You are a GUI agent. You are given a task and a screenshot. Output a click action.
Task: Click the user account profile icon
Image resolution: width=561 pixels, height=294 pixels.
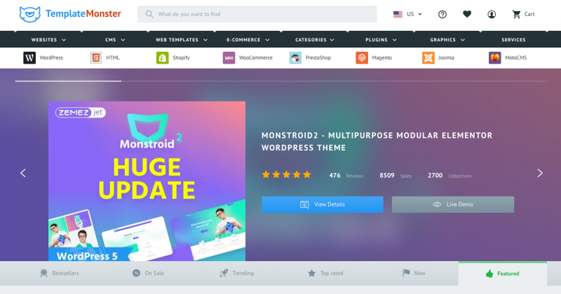pyautogui.click(x=492, y=14)
